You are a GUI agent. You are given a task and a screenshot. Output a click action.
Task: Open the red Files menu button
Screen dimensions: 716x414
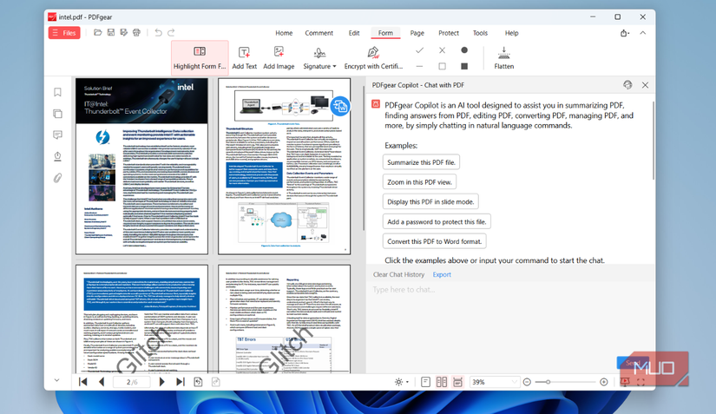[64, 33]
